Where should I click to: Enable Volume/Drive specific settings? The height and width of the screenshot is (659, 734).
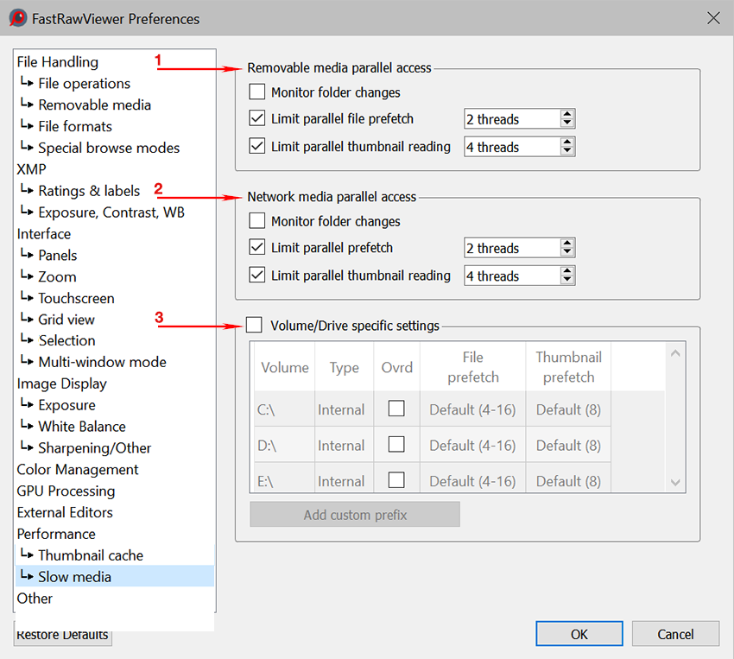click(x=254, y=326)
